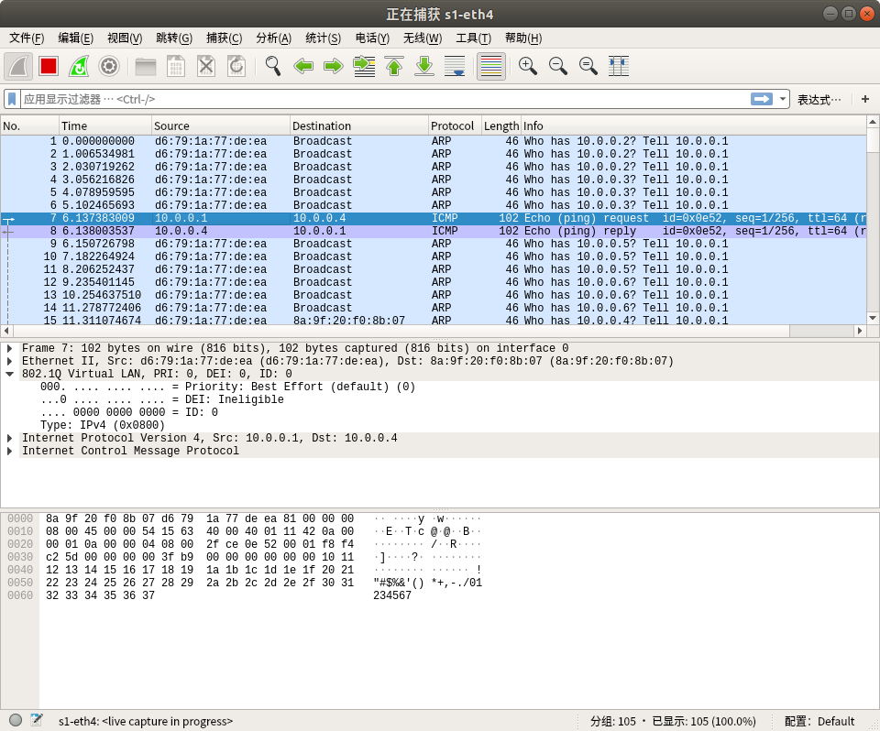Click the 表达式 button
The height and width of the screenshot is (731, 880).
(x=819, y=99)
